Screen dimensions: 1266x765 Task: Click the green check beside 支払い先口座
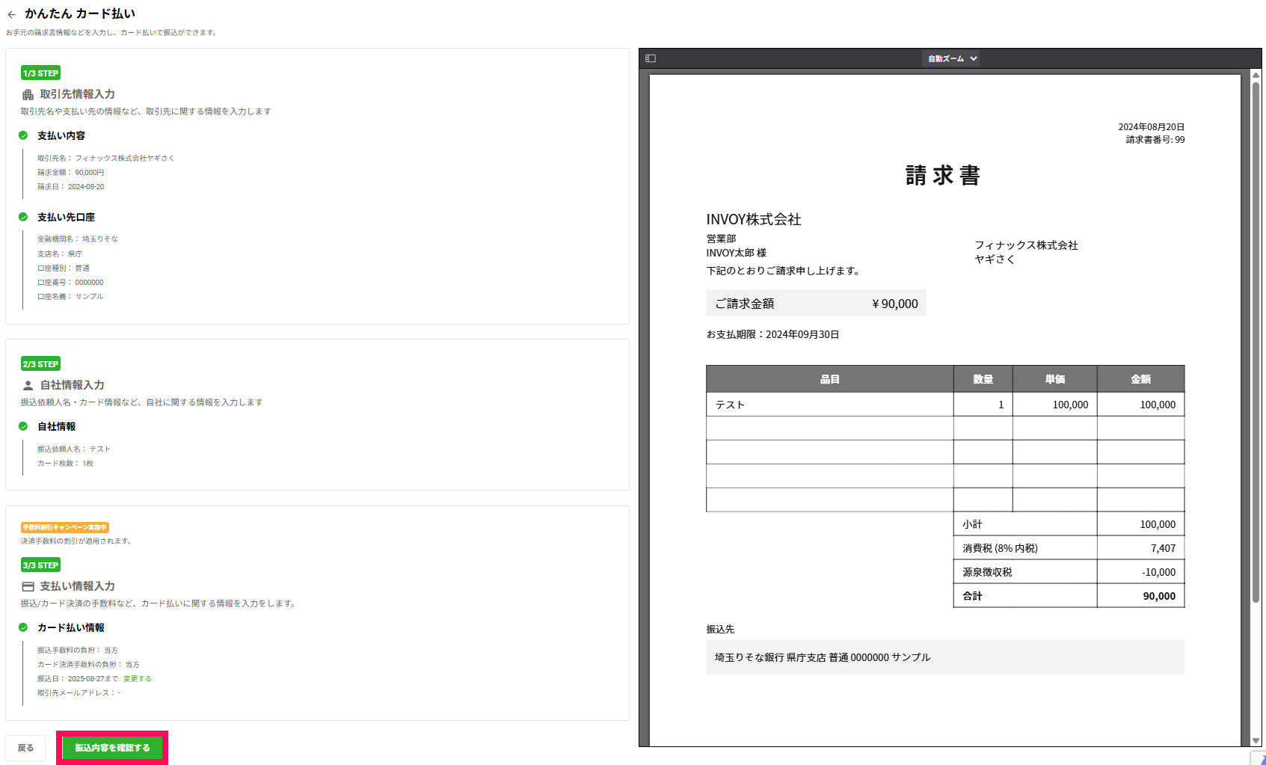[x=23, y=217]
